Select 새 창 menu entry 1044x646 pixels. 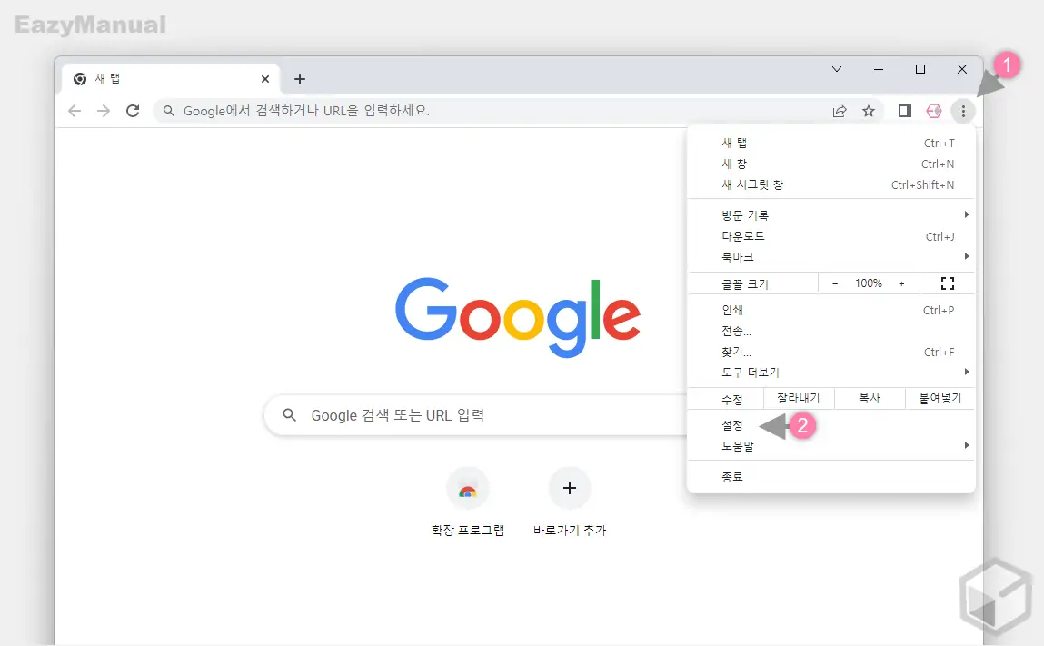831,164
